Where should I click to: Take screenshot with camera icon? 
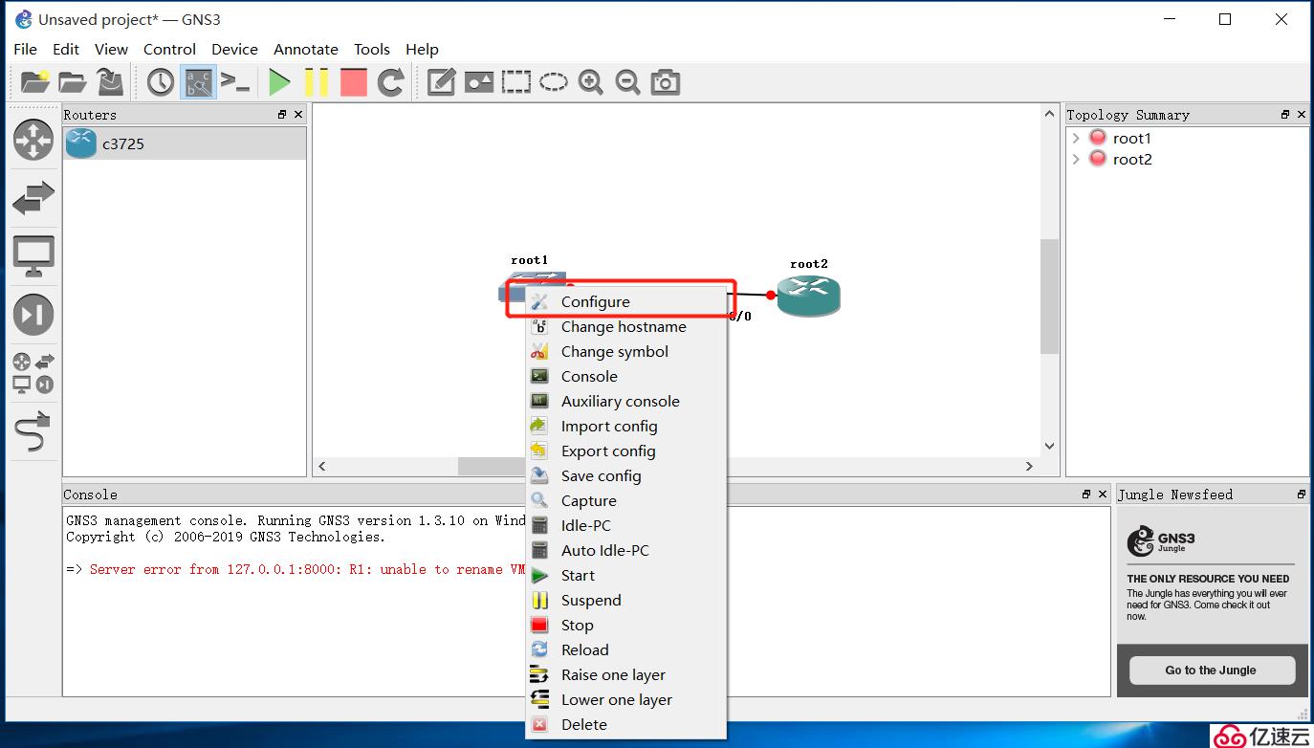(x=665, y=82)
